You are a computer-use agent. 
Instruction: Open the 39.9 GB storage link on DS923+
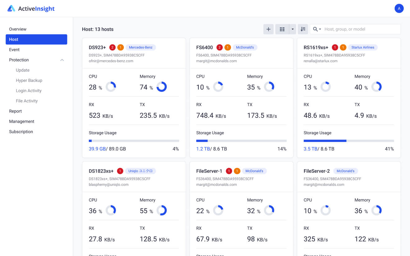(97, 149)
